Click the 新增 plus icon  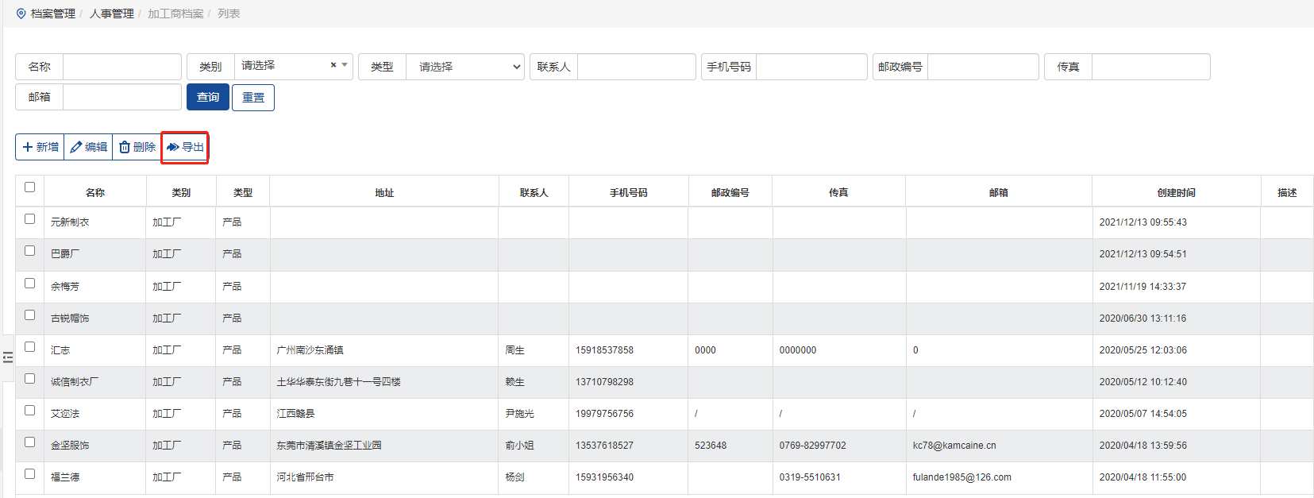[28, 147]
